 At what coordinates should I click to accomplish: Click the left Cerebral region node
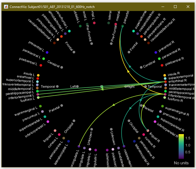coord(62,67)
